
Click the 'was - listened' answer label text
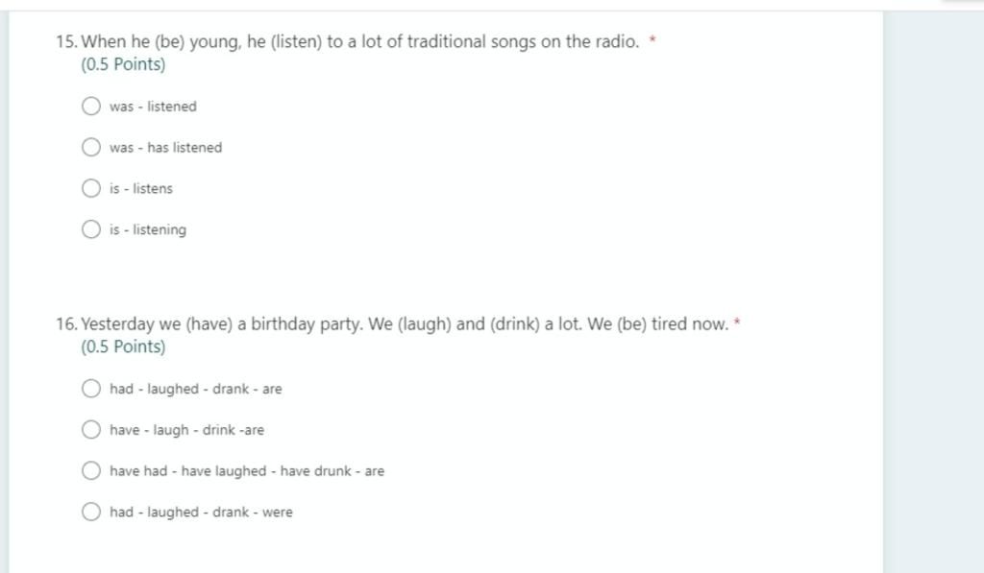(153, 107)
